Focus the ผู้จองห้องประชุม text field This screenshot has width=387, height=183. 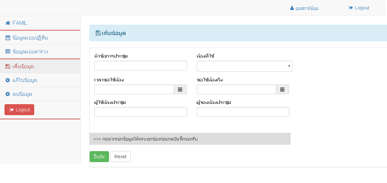(243, 112)
